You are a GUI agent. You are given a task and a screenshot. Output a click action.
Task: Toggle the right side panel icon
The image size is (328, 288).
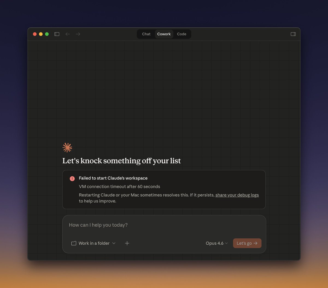(293, 34)
